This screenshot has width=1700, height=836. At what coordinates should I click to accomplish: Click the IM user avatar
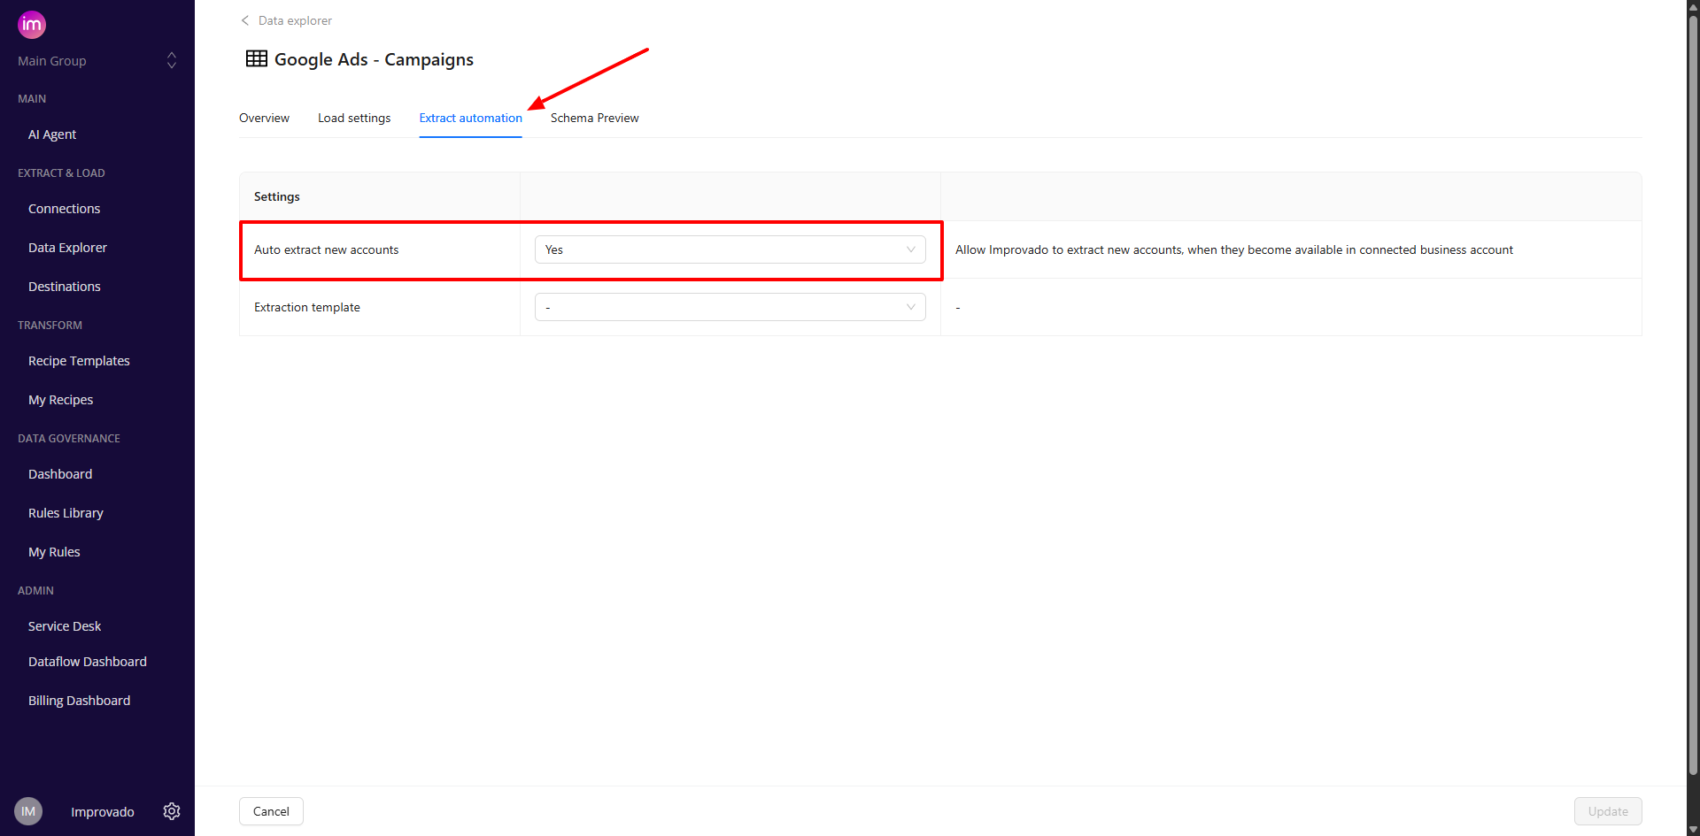28,811
